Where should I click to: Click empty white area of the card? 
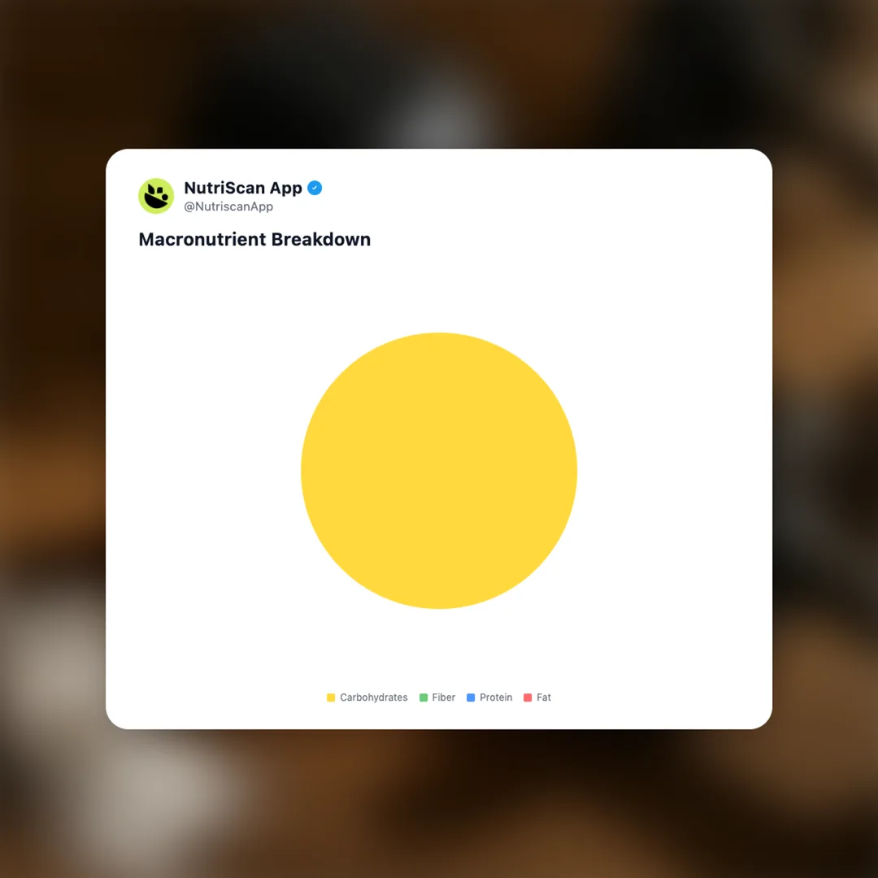[672, 392]
